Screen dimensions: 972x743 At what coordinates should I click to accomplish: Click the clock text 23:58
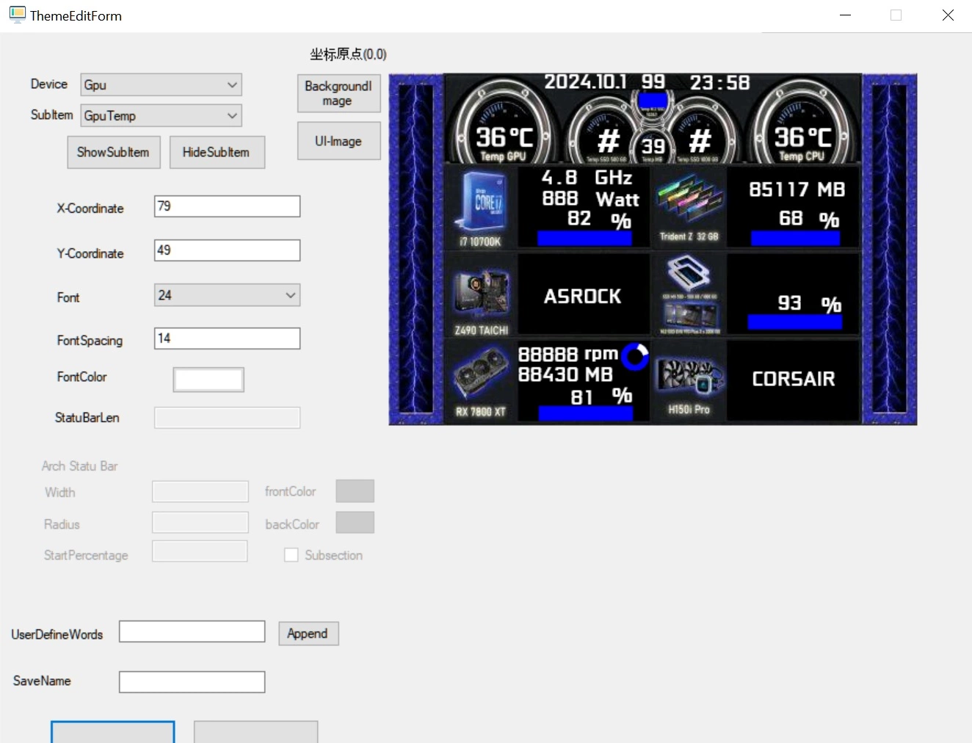(719, 82)
